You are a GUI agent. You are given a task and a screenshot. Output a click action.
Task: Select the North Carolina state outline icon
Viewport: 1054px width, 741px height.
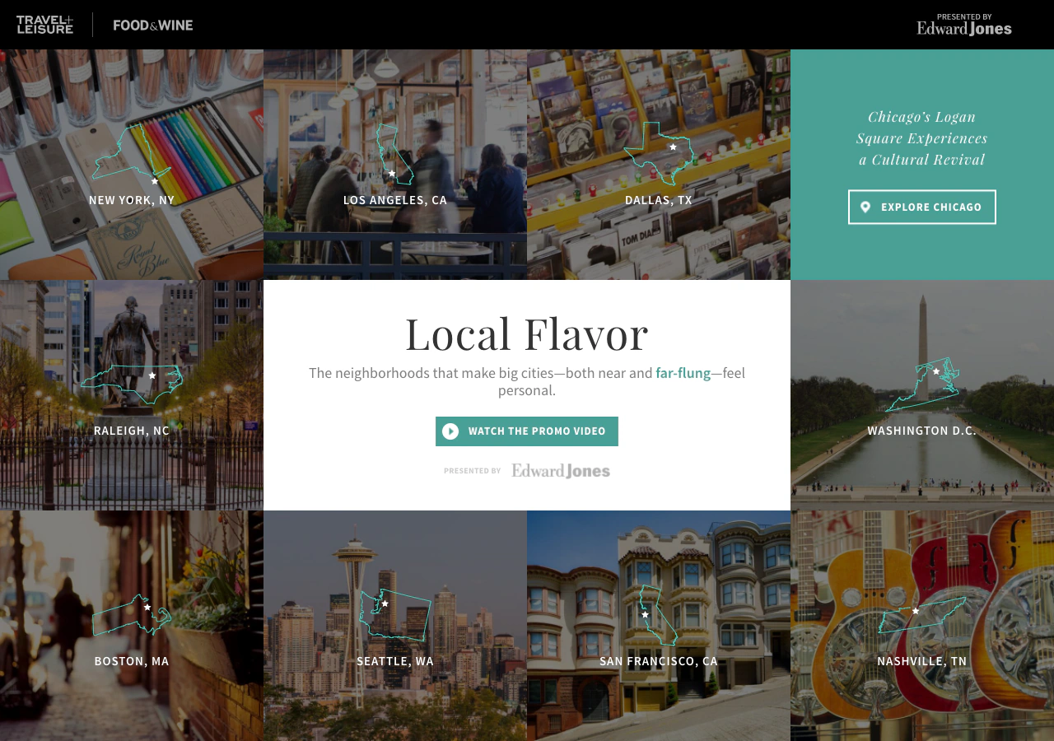tap(132, 384)
